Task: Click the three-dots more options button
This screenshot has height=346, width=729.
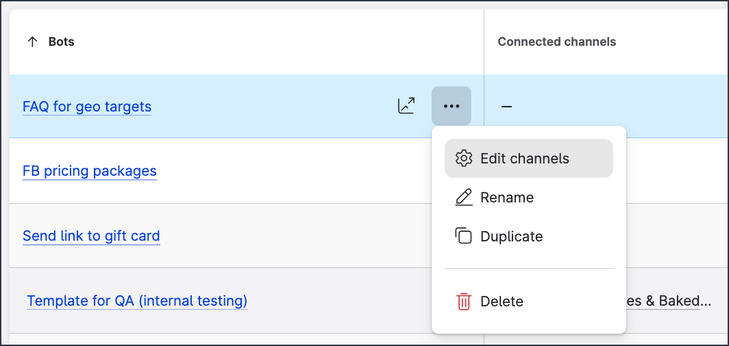Action: (452, 106)
